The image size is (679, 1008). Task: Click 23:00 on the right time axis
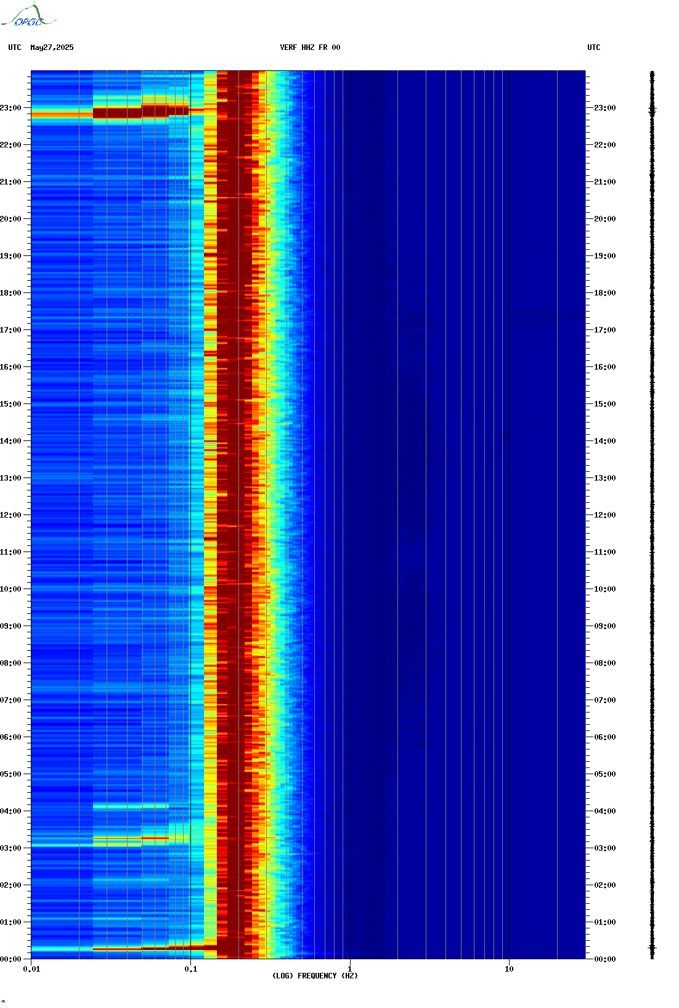point(605,108)
